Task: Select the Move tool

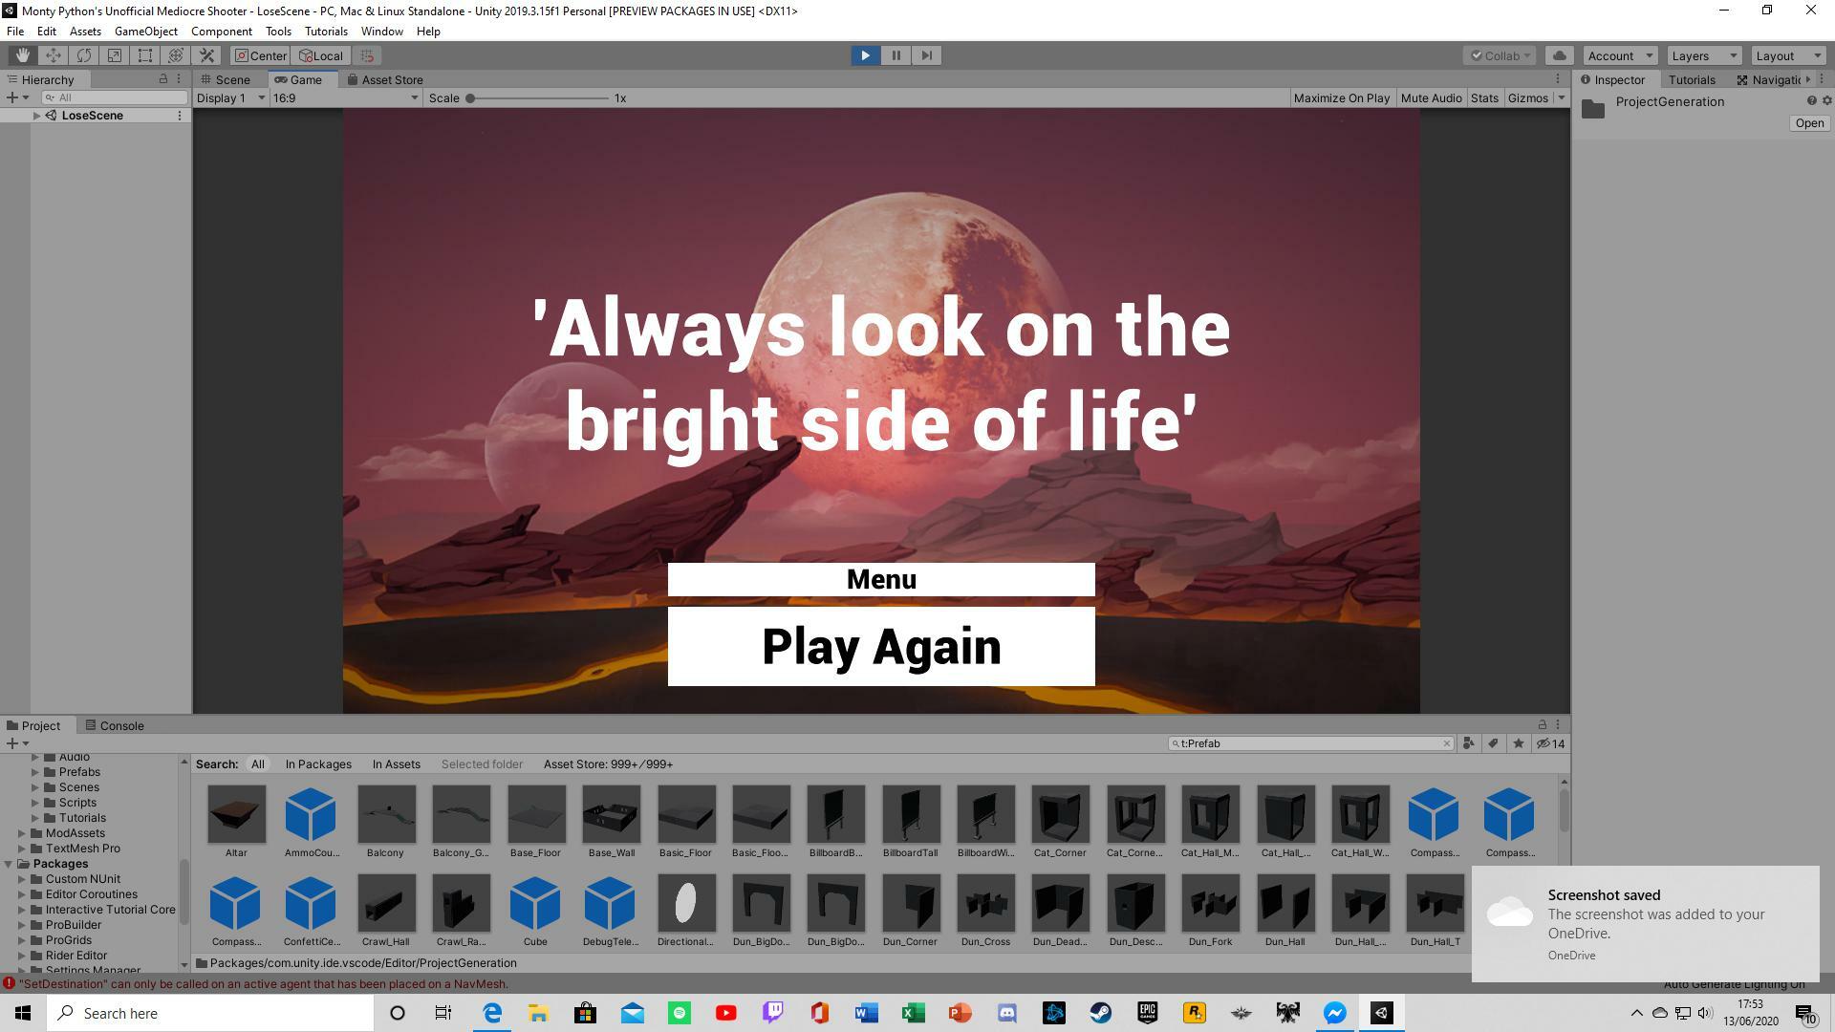Action: click(53, 55)
